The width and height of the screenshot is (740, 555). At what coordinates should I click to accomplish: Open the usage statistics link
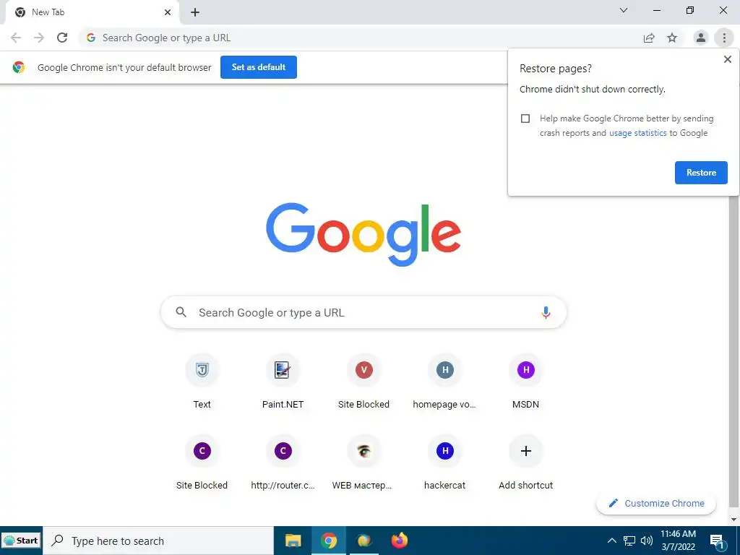637,133
